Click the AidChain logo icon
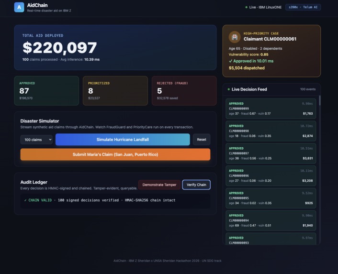 pos(19,7)
